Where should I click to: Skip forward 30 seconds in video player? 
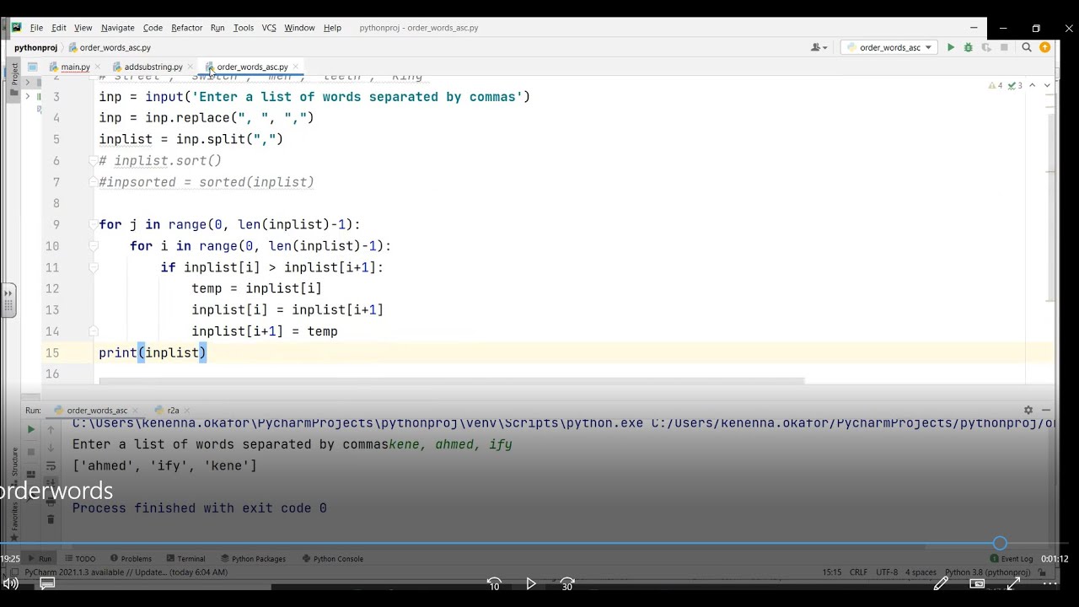point(567,583)
